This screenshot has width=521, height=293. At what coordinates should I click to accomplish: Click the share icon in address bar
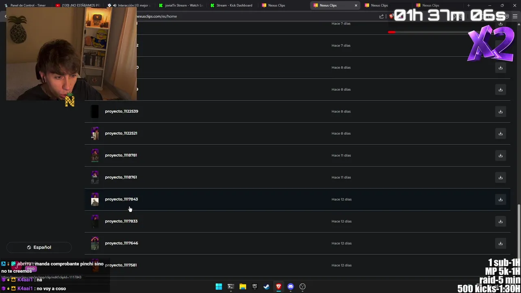381,16
